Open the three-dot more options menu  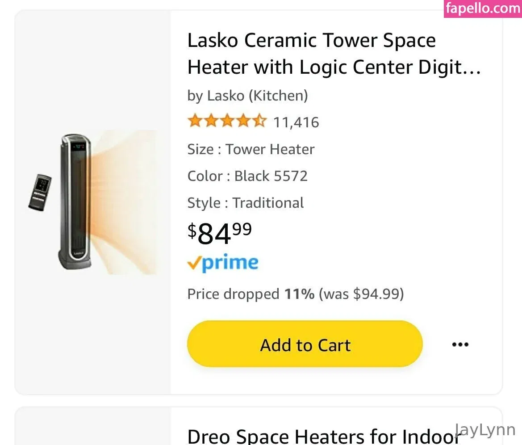click(460, 344)
